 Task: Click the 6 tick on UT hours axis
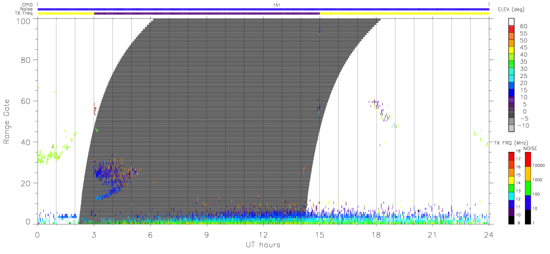[150, 234]
